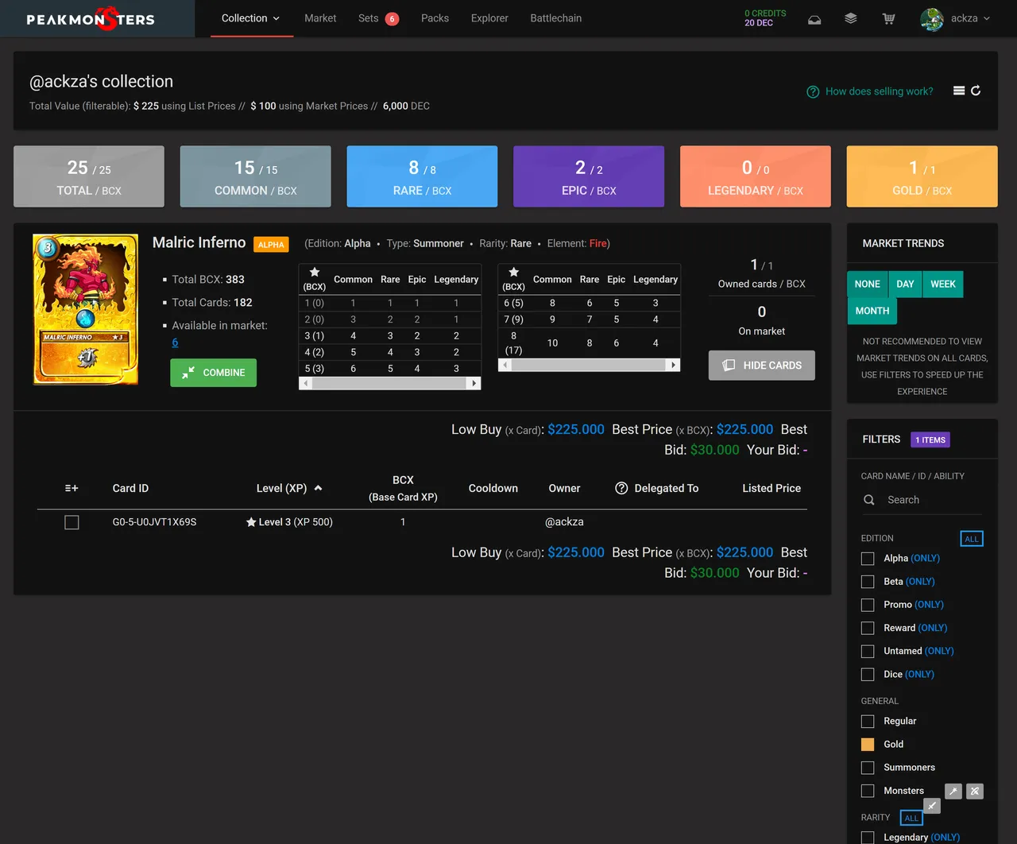Viewport: 1017px width, 844px height.
Task: Enable the Summoners filter checkbox
Action: click(x=868, y=768)
